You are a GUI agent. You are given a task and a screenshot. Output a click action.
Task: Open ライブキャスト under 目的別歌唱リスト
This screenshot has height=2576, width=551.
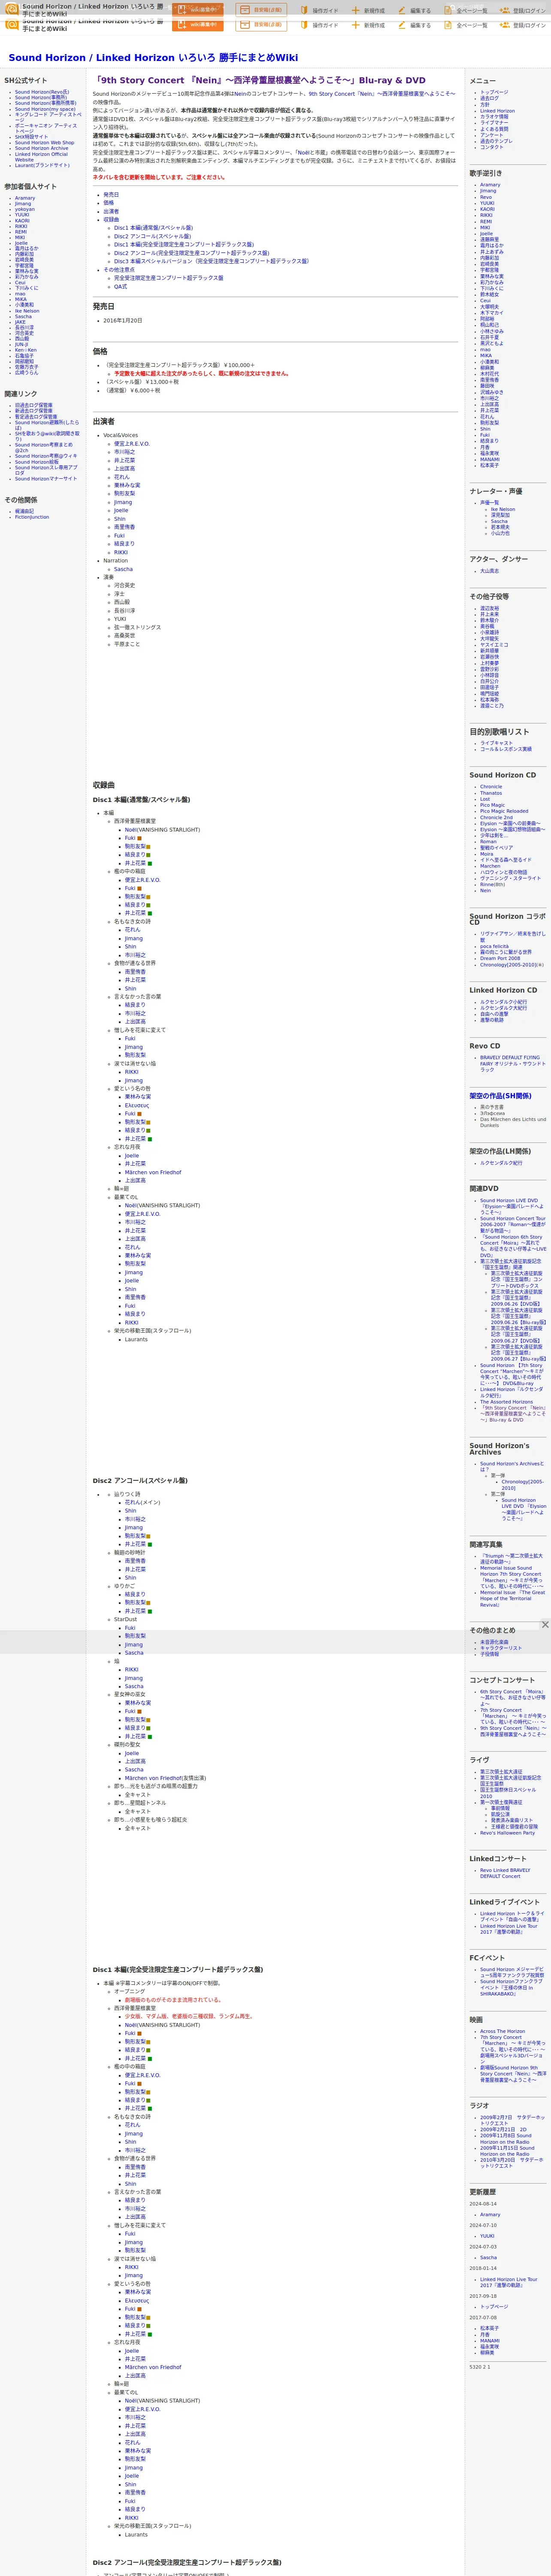[496, 743]
